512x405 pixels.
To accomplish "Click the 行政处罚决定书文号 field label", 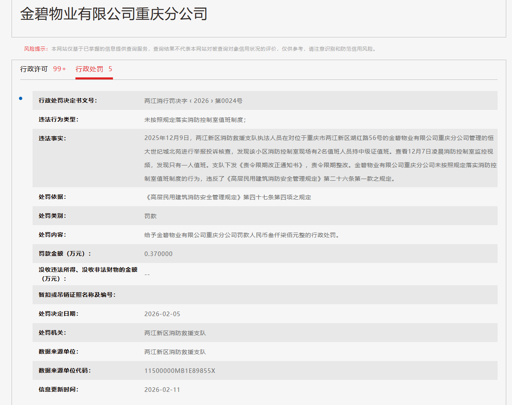I will point(68,100).
